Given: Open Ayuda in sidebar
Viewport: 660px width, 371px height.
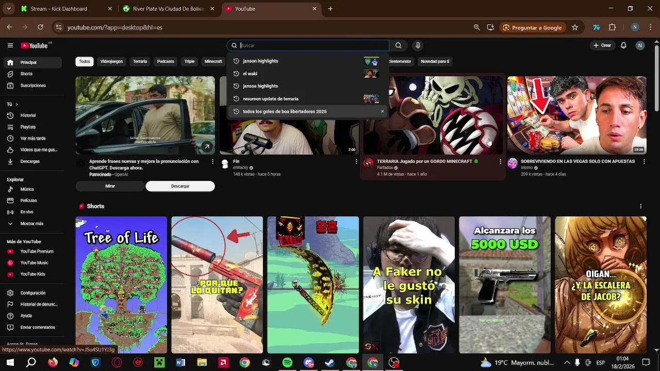Looking at the screenshot, I should click(x=34, y=315).
